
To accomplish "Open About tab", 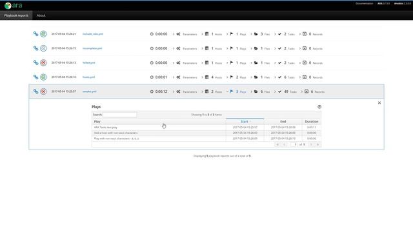I will click(41, 15).
